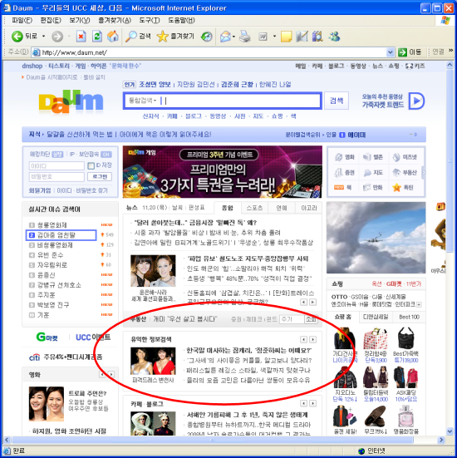
Task: Click the 비밀번호 password field
Action: tap(57, 177)
